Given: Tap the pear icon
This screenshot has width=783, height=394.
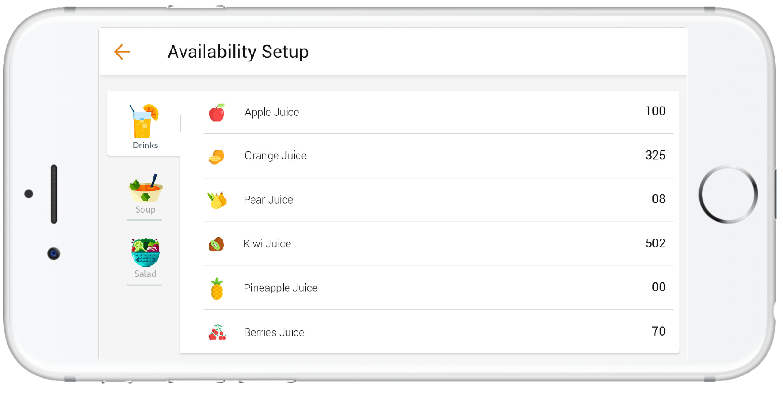Looking at the screenshot, I should coord(217,200).
